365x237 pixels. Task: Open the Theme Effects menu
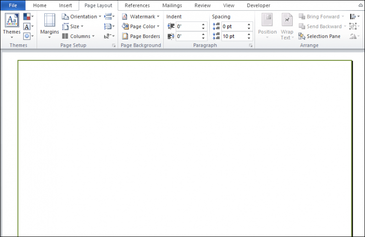click(28, 36)
